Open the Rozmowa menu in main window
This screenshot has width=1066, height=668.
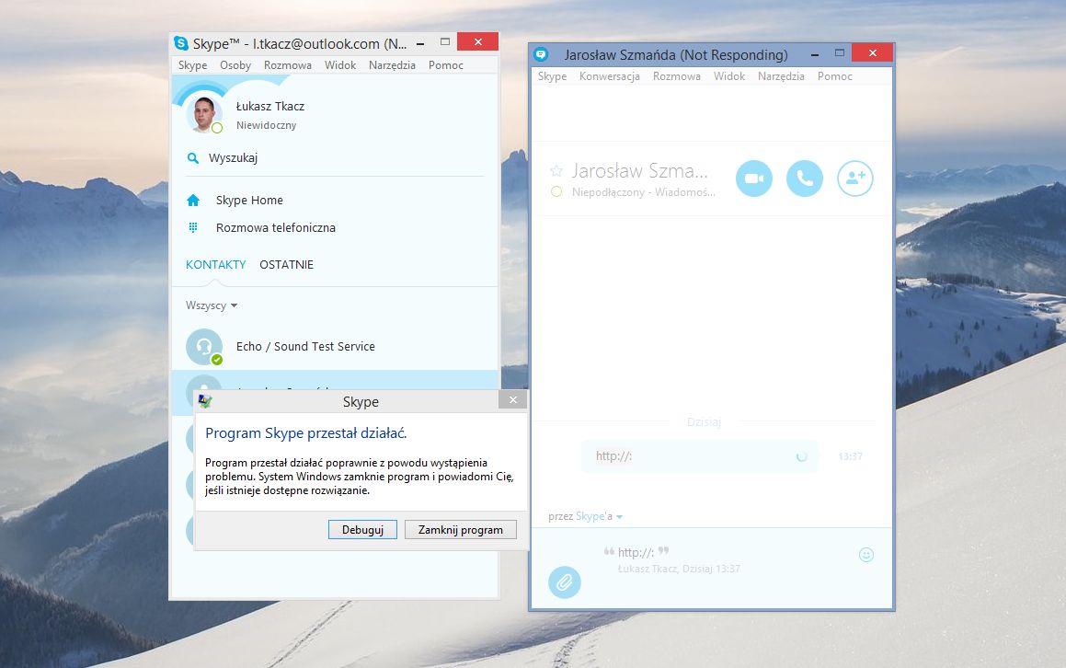pos(288,64)
